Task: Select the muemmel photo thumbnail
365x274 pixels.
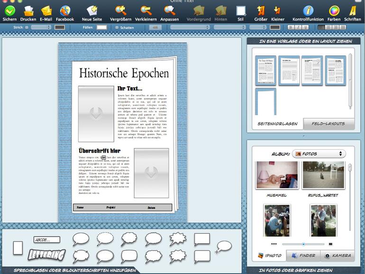Action: coord(277,175)
